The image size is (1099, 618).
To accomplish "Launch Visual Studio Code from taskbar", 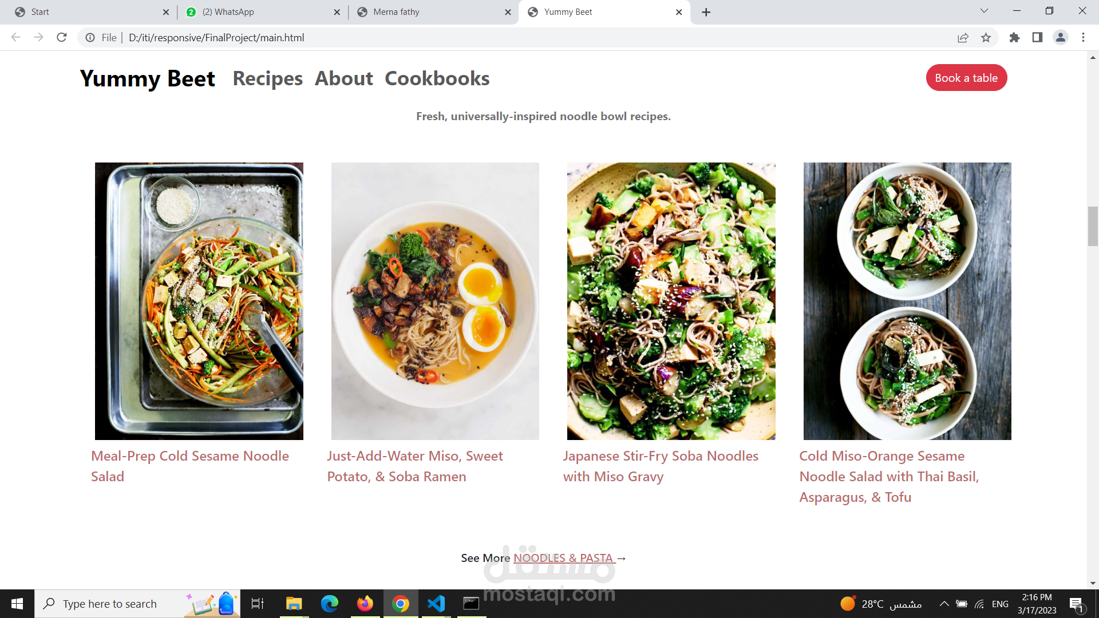I will [436, 604].
